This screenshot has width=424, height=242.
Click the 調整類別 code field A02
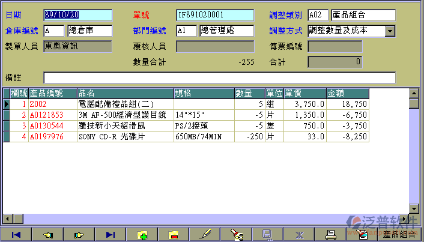(318, 15)
